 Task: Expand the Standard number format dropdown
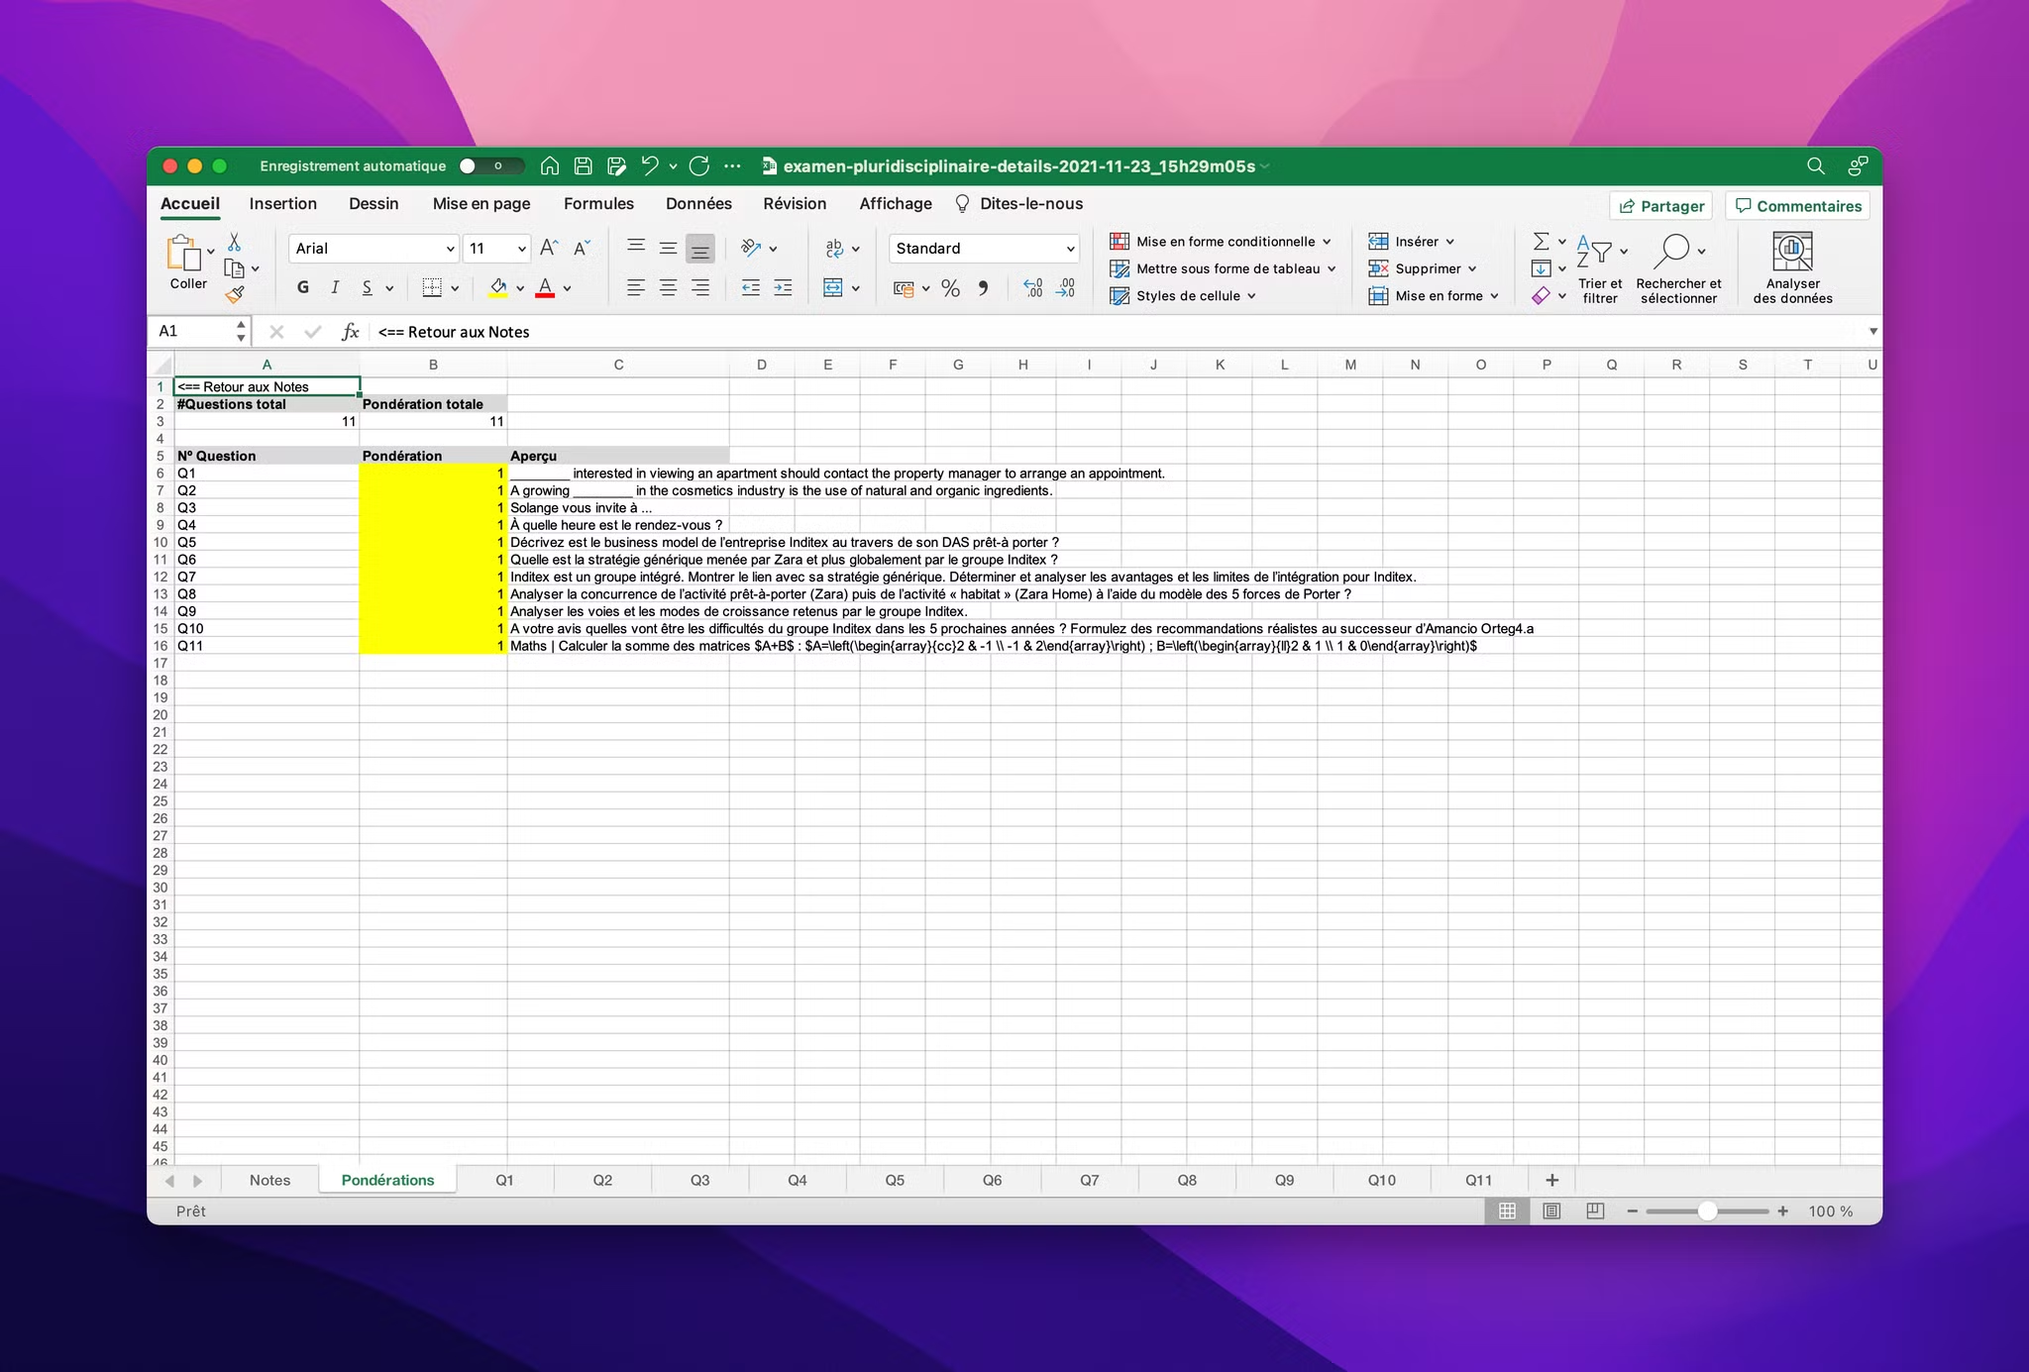click(x=1070, y=249)
